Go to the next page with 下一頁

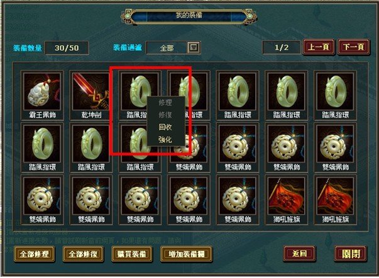point(354,47)
